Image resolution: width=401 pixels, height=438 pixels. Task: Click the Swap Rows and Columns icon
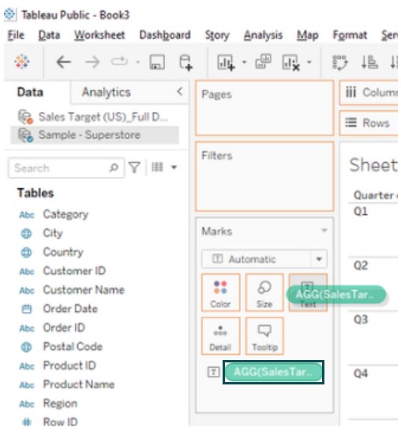339,62
